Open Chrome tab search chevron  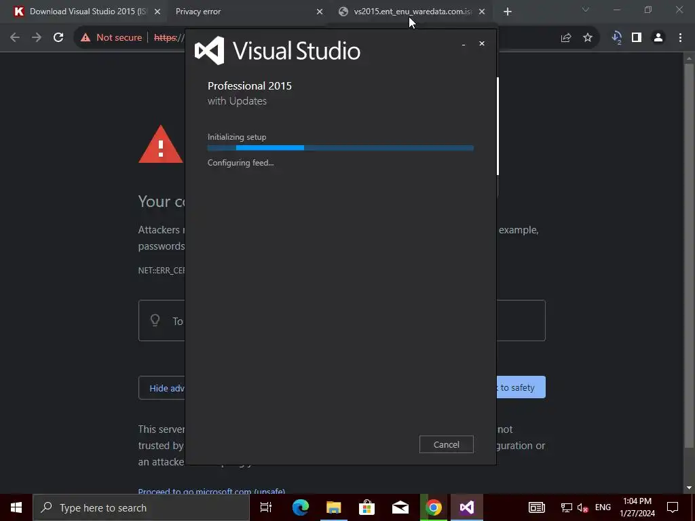click(x=586, y=9)
